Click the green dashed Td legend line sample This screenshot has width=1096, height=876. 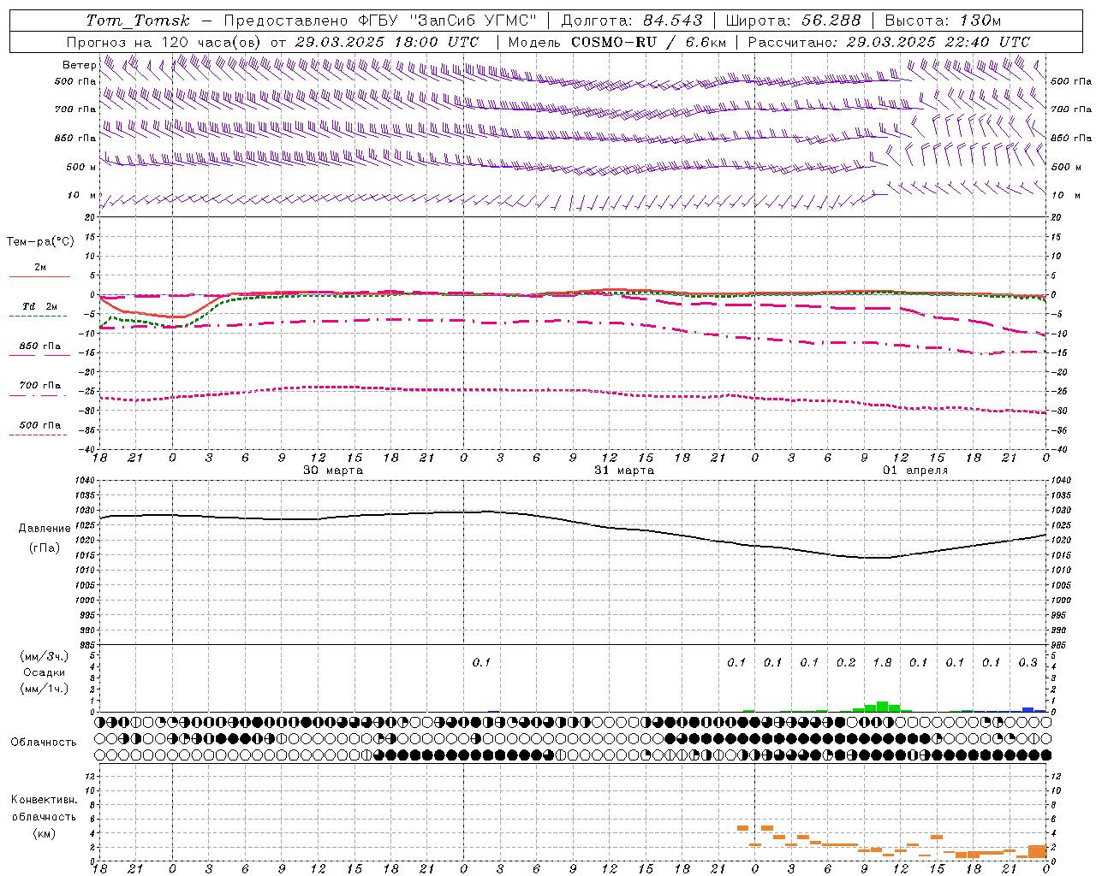click(38, 316)
